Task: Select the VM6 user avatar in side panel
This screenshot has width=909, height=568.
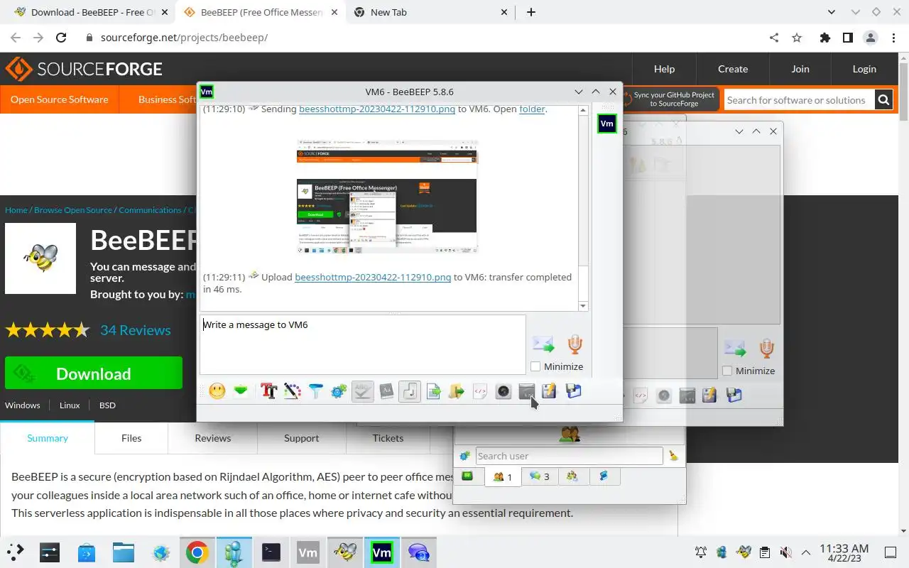Action: pos(606,124)
